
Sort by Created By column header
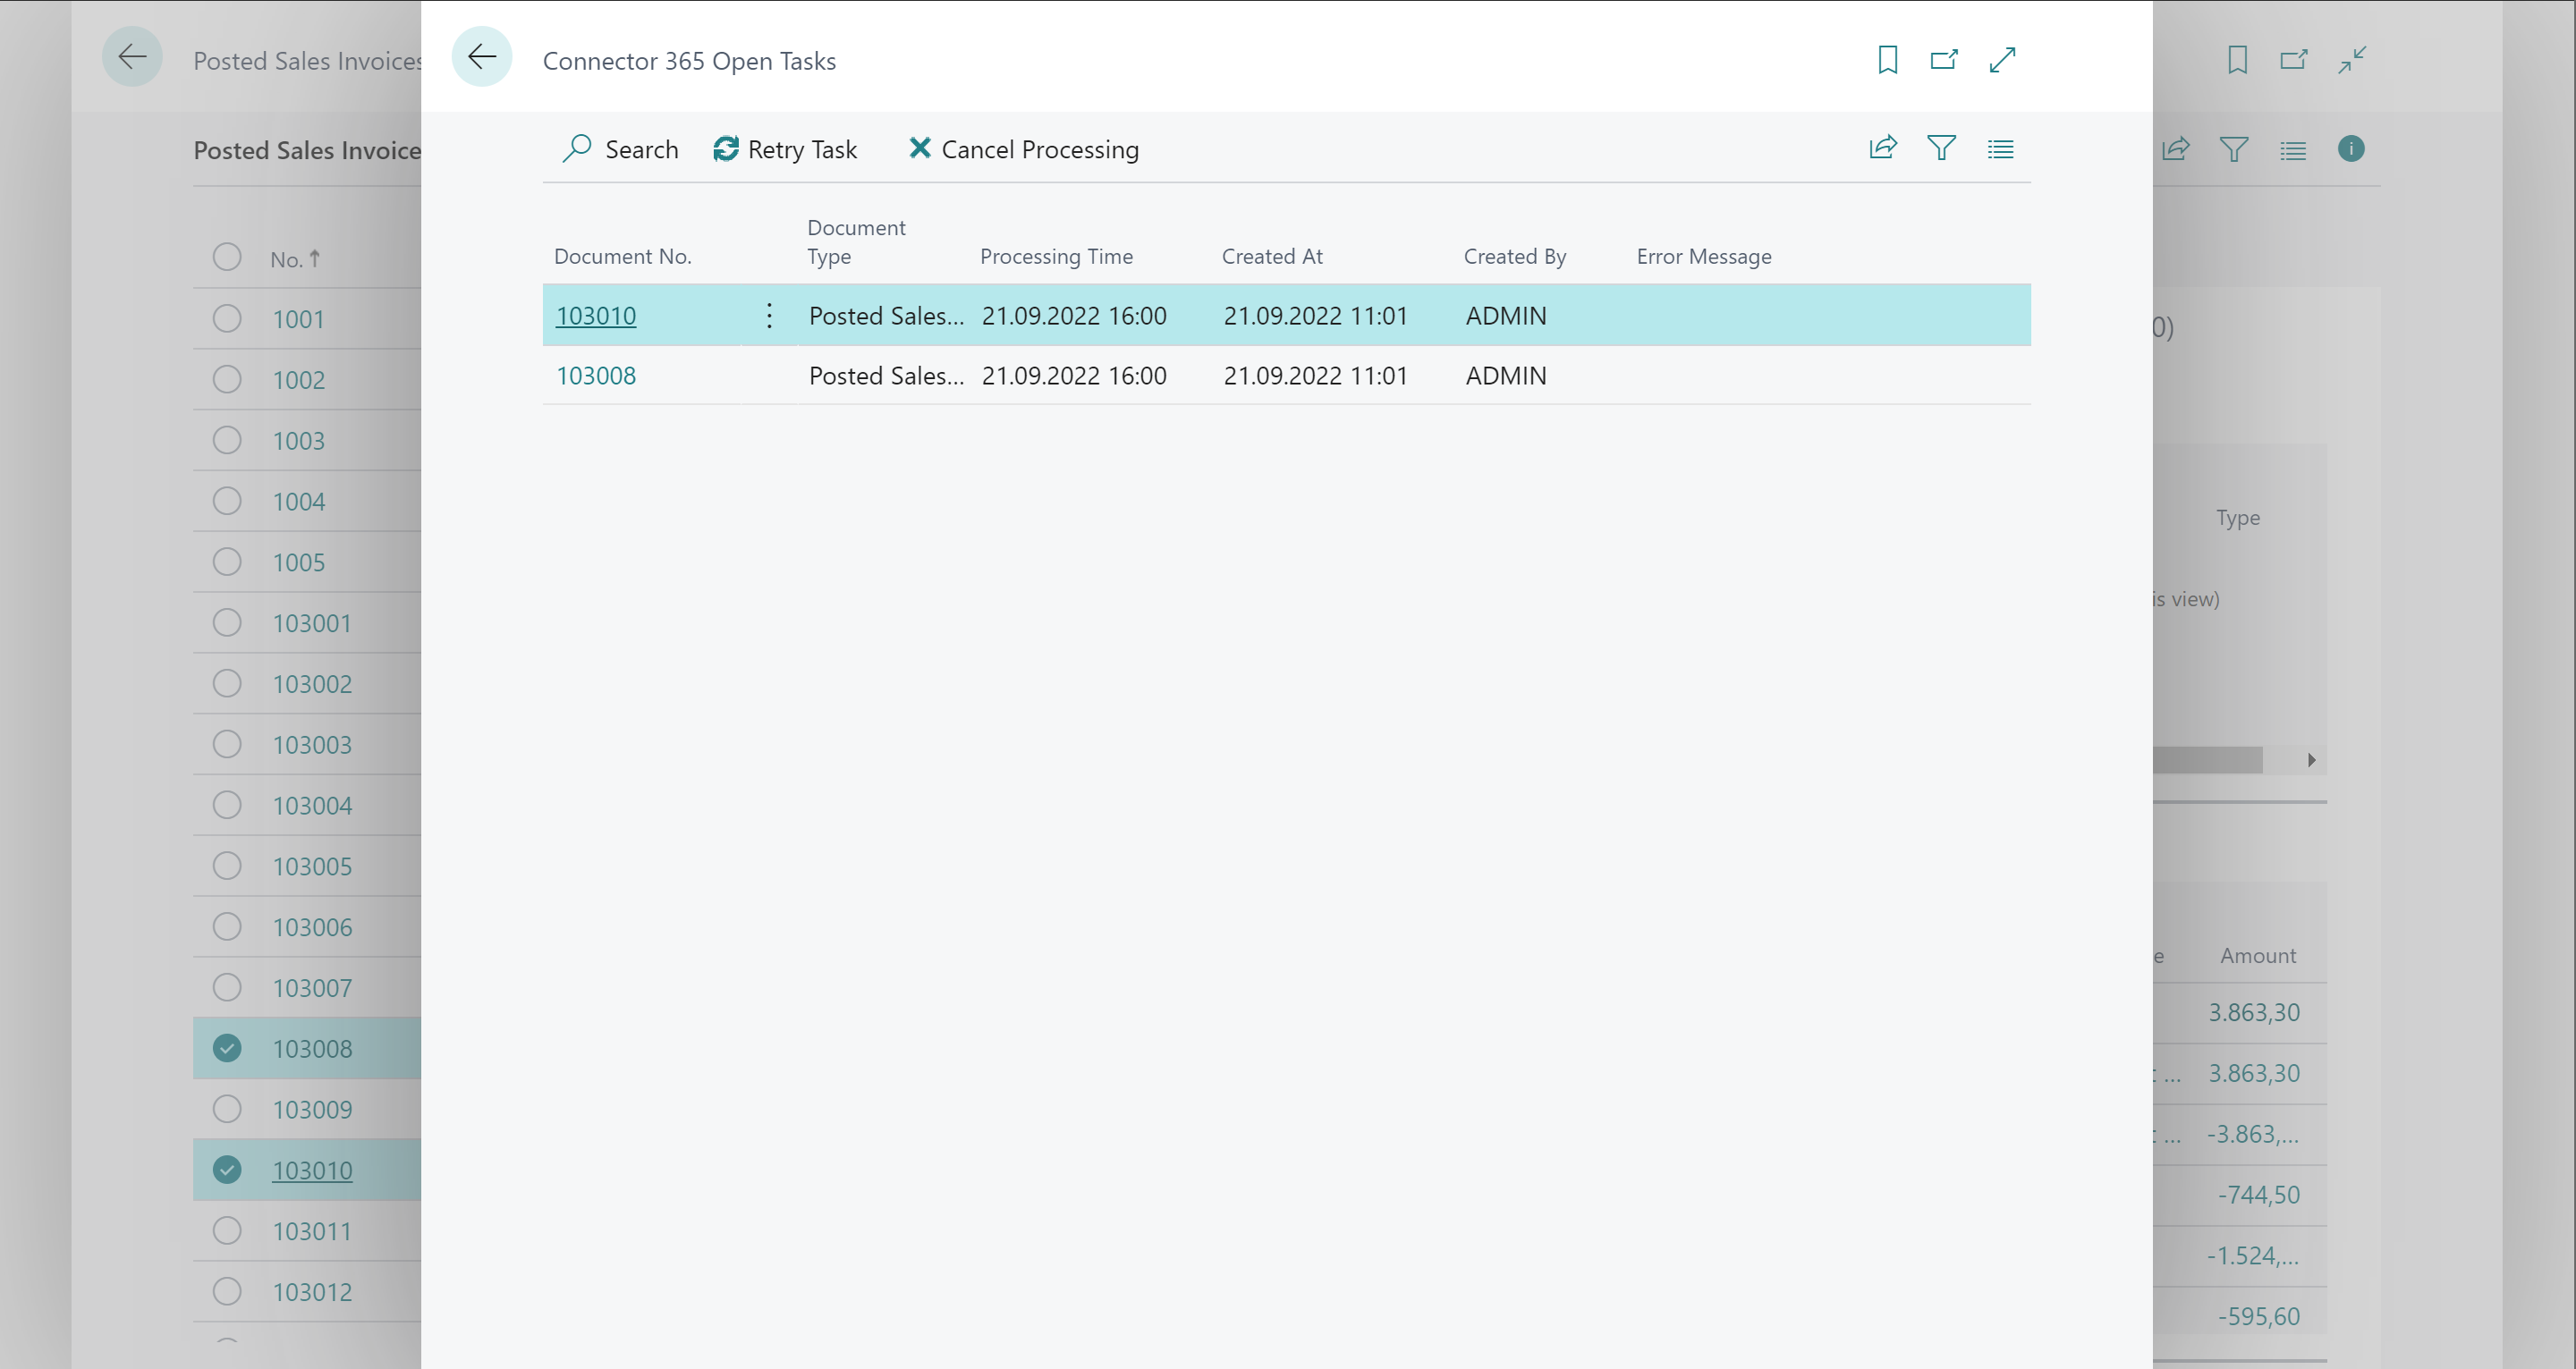(x=1515, y=257)
